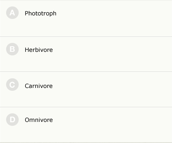Click the Herbivore answer text
Image resolution: width=172 pixels, height=143 pixels.
39,50
